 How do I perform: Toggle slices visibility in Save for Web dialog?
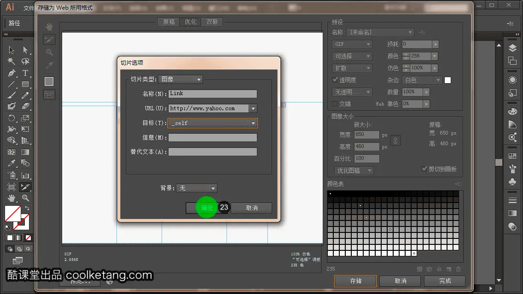click(x=49, y=95)
